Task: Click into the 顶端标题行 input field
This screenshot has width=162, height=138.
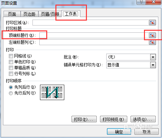Action: (x=94, y=35)
